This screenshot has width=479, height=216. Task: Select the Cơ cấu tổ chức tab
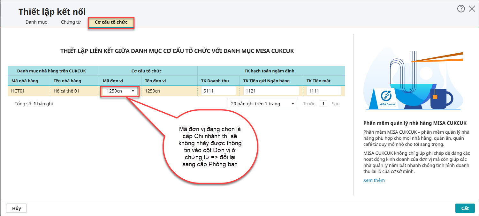(111, 22)
